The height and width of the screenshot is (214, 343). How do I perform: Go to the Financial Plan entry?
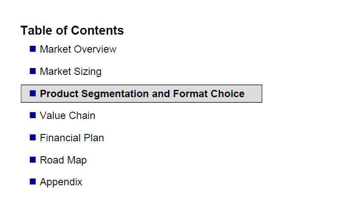click(x=72, y=138)
